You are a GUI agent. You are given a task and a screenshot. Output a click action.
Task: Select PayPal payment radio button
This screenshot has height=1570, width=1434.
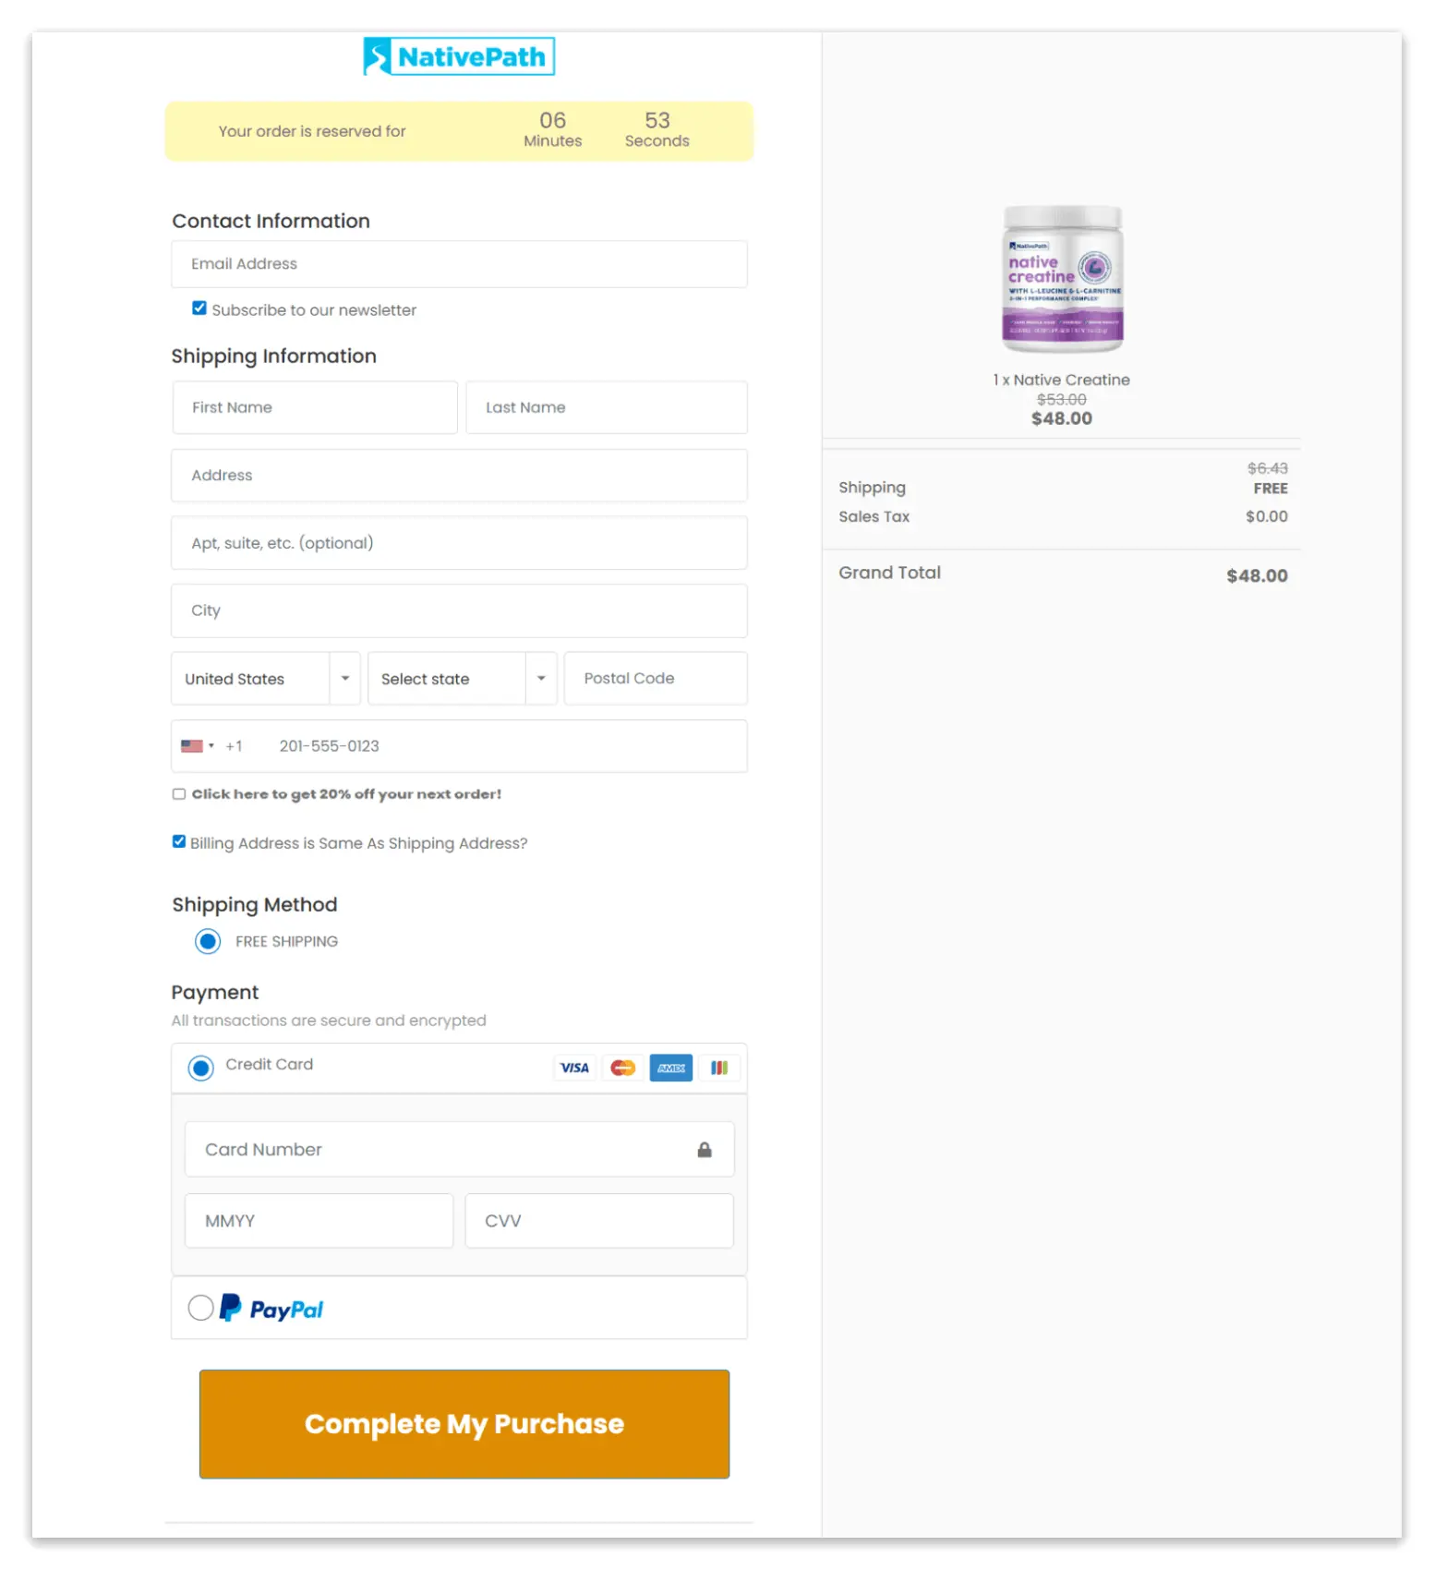pyautogui.click(x=200, y=1308)
